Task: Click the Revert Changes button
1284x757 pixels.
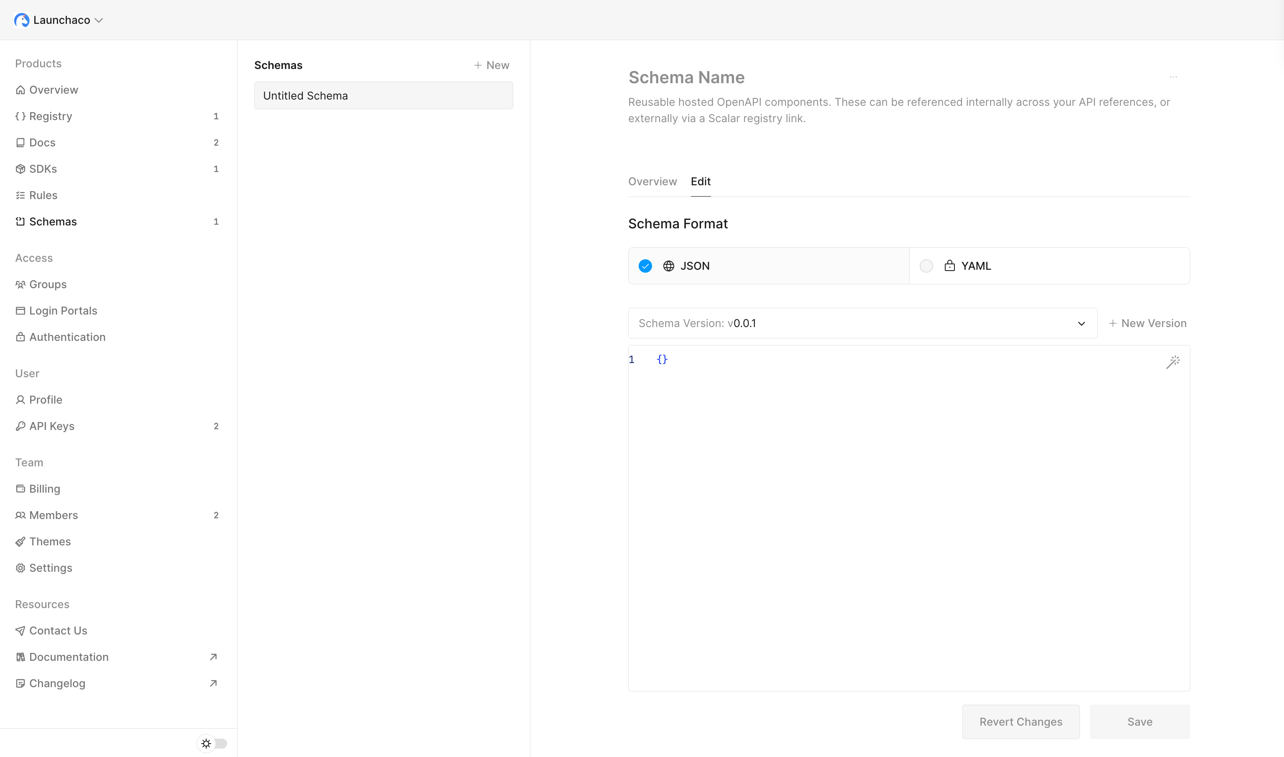Action: click(x=1020, y=721)
